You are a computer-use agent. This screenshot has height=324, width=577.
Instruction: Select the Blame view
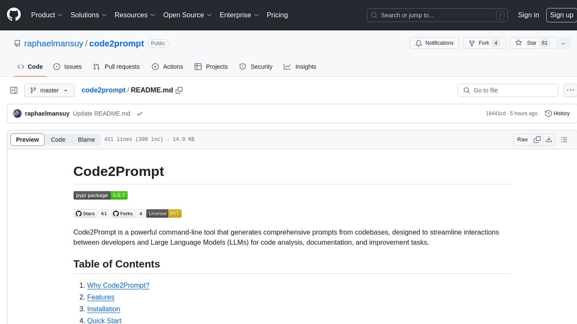pos(87,140)
